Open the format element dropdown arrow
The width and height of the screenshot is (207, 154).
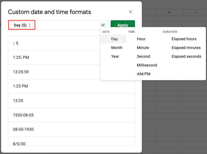103,25
